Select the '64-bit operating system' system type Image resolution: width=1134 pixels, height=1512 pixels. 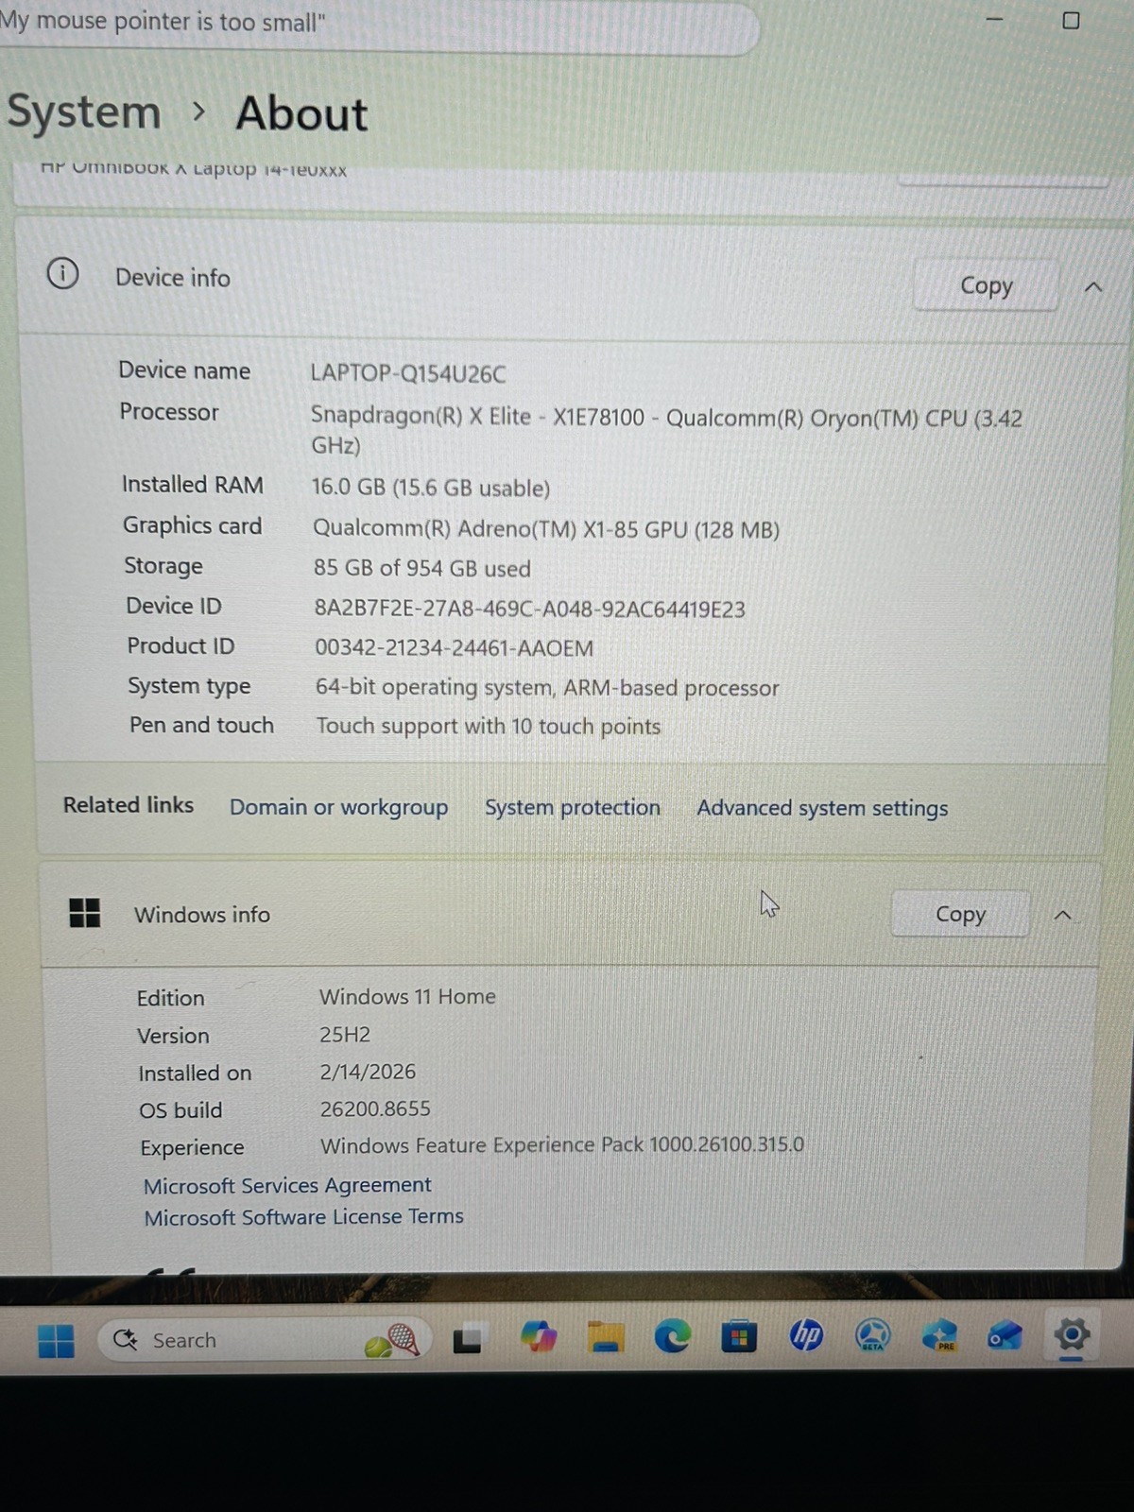pos(547,688)
